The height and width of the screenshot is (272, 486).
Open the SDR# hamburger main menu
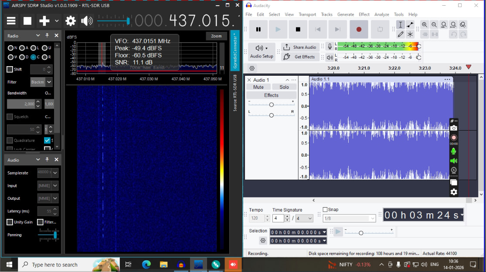11,21
